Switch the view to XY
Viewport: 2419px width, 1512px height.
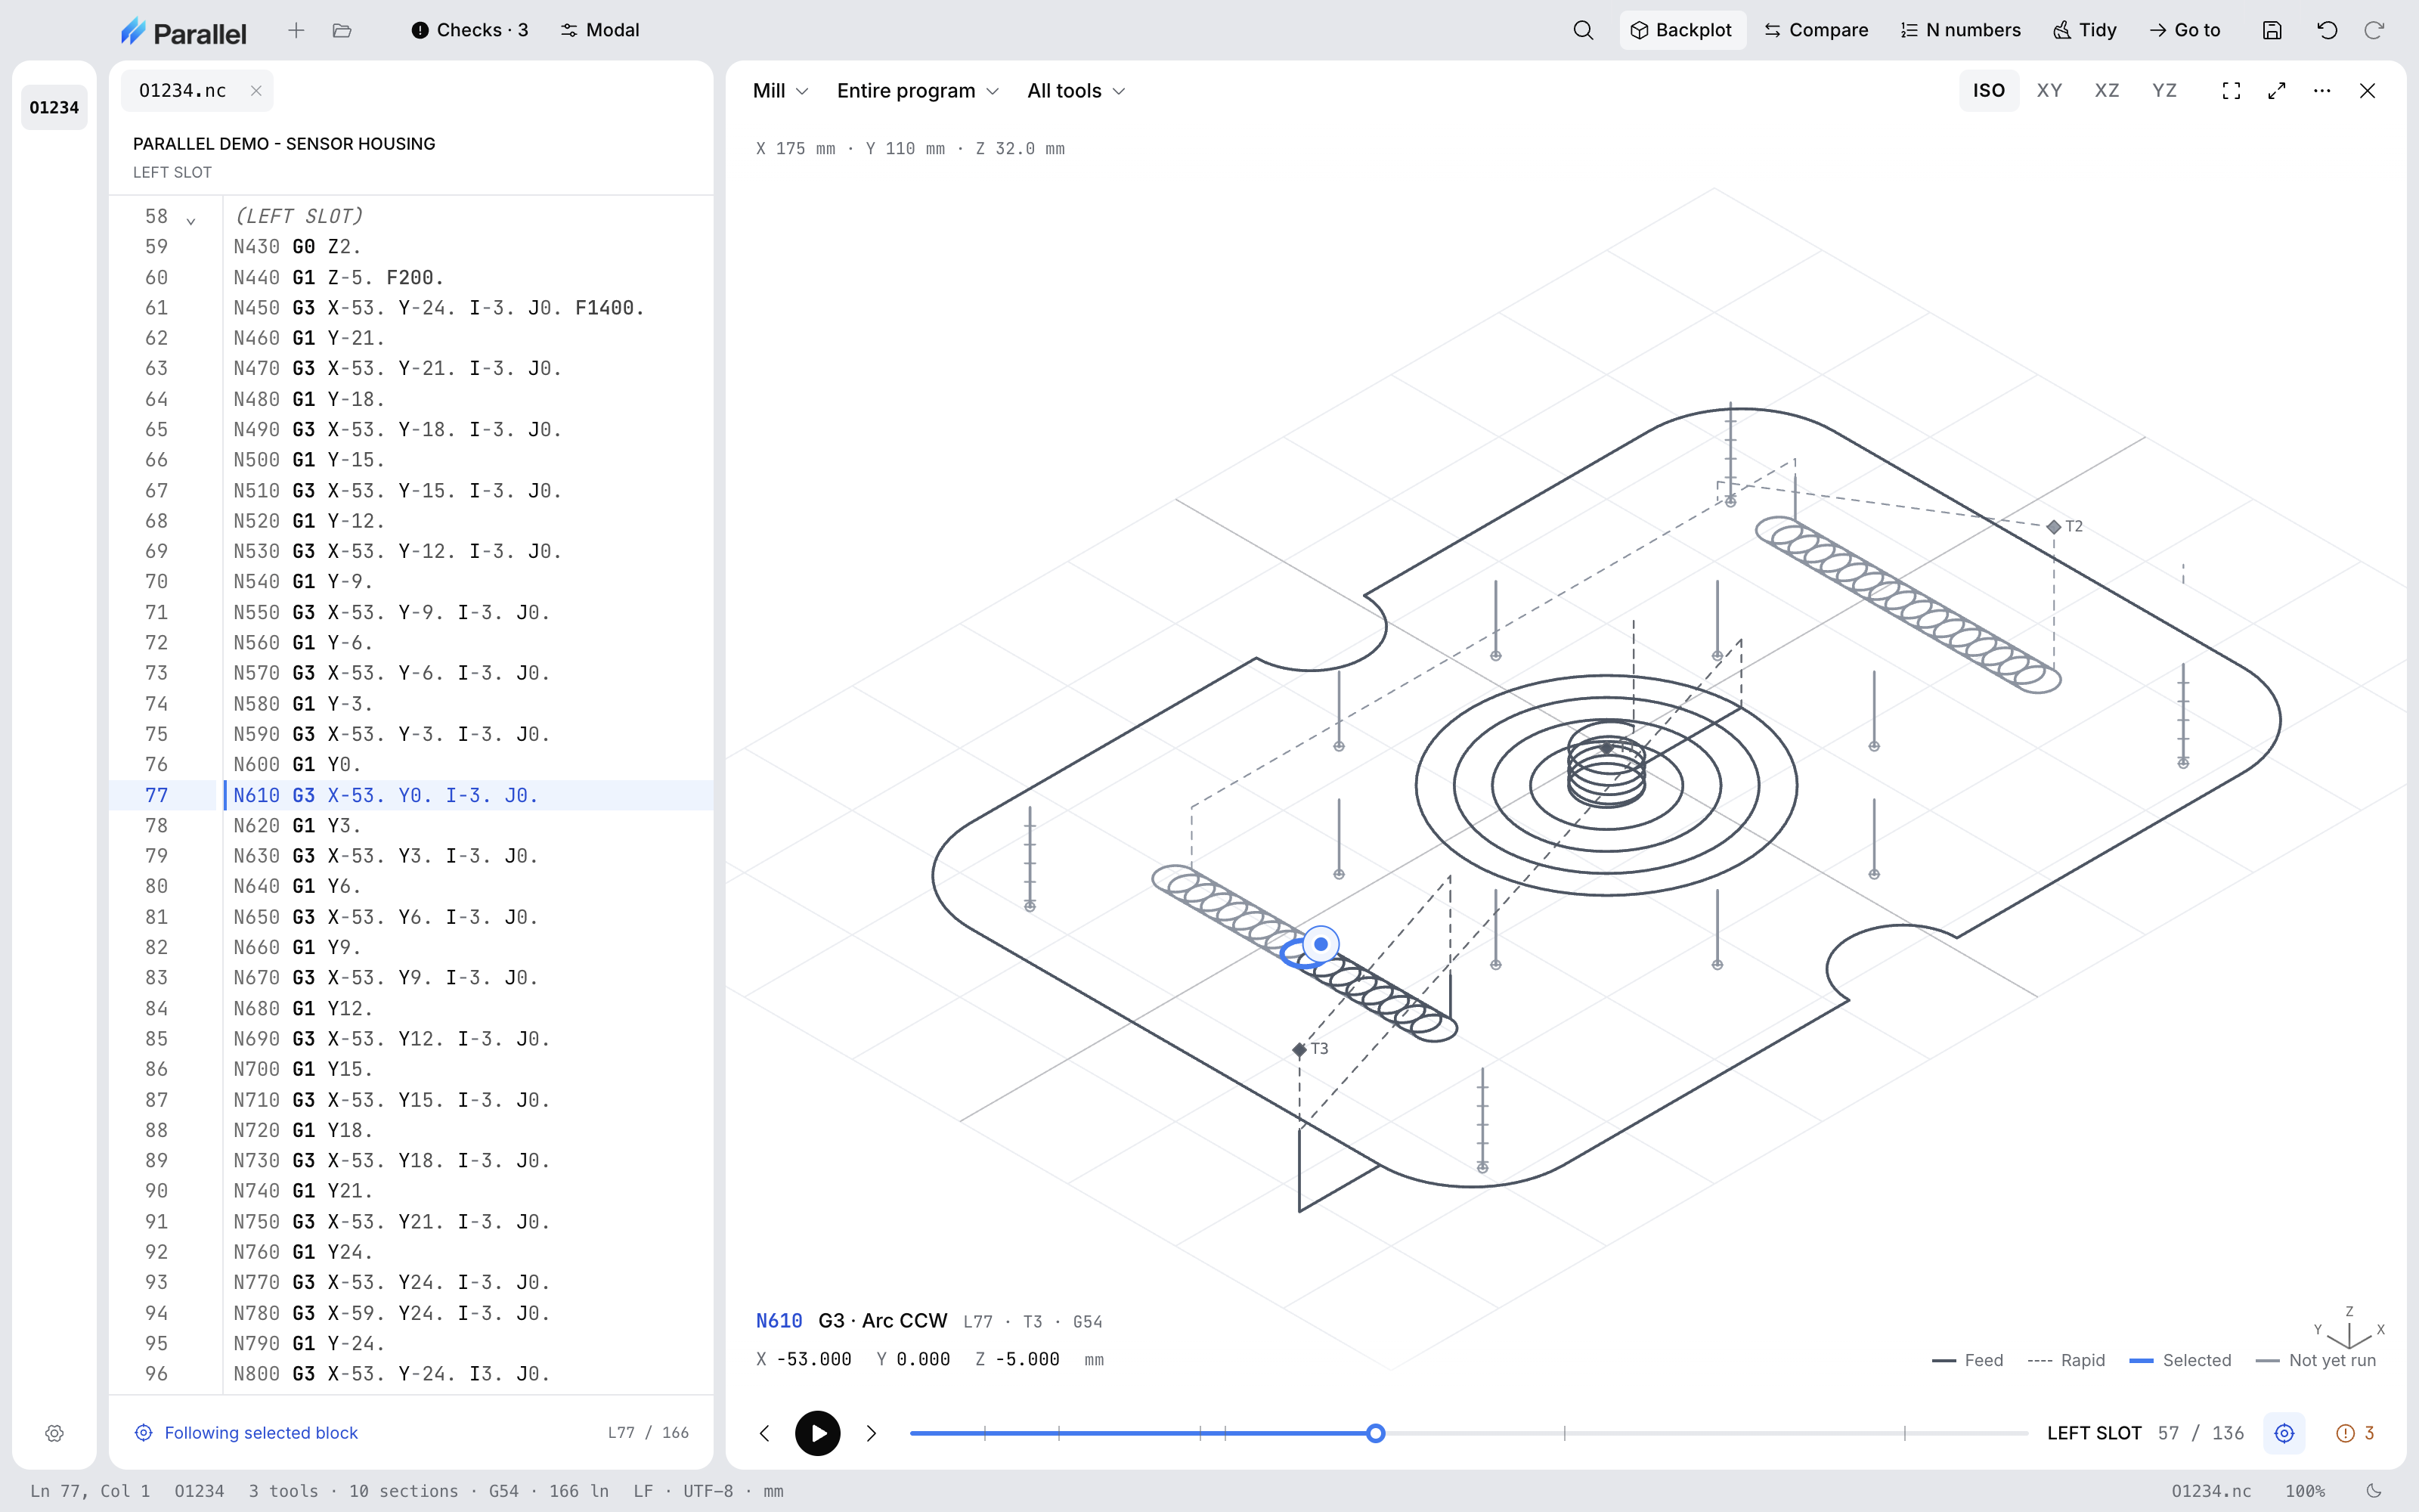(x=2049, y=91)
